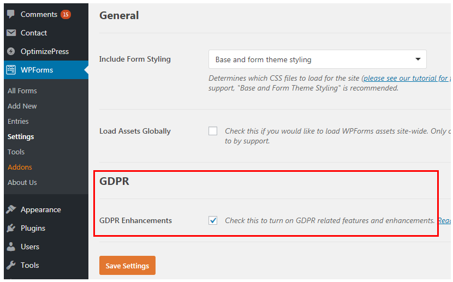Click the Contact envelope icon
The image size is (453, 282).
pyautogui.click(x=11, y=33)
